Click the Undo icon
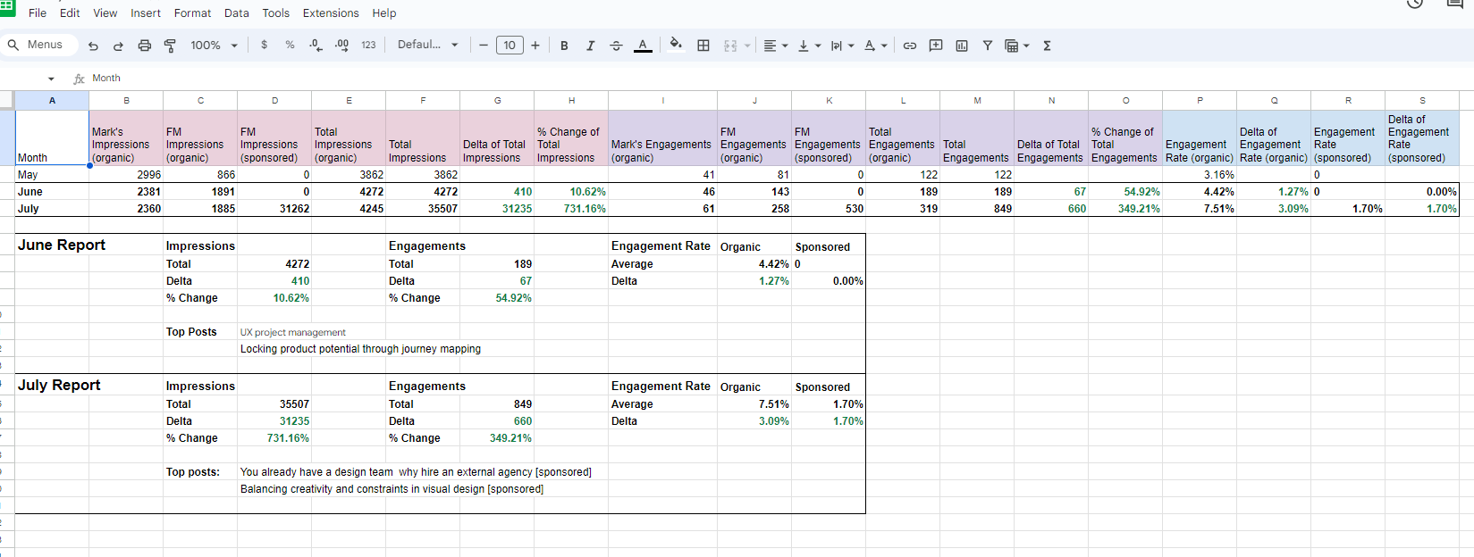The width and height of the screenshot is (1474, 557). pyautogui.click(x=93, y=46)
